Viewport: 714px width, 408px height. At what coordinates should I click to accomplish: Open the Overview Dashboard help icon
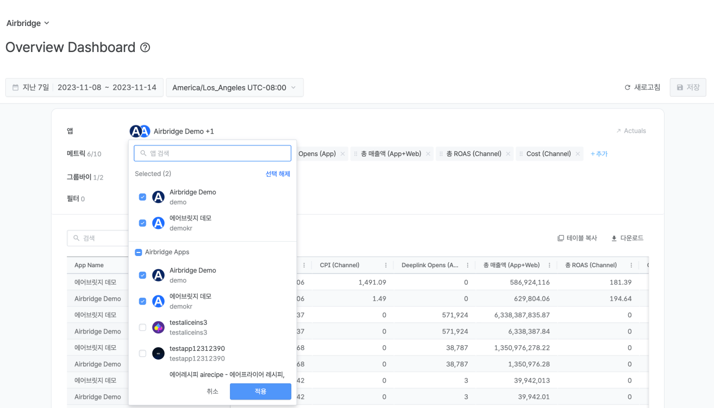point(145,47)
